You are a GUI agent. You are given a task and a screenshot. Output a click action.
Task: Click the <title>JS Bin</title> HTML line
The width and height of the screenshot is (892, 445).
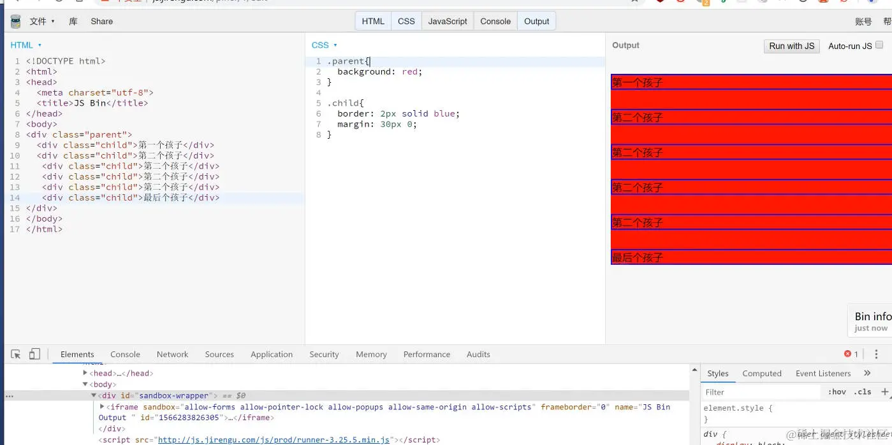click(92, 103)
